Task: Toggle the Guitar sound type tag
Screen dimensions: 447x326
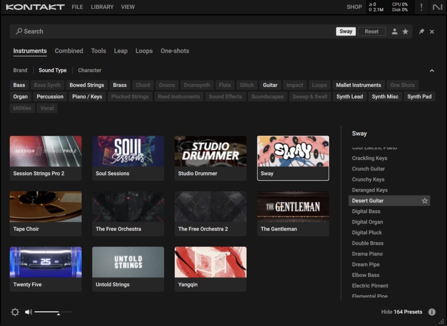Action: click(x=270, y=85)
